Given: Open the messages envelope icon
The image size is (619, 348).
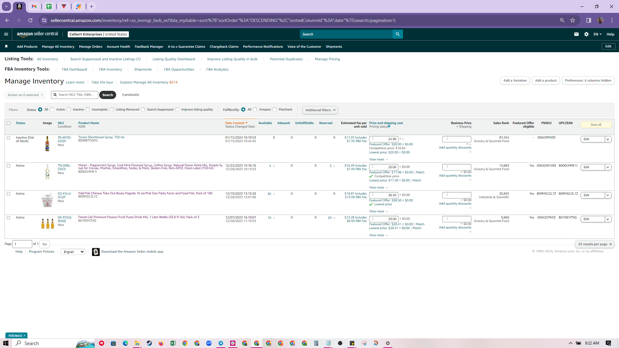Looking at the screenshot, I should [576, 34].
